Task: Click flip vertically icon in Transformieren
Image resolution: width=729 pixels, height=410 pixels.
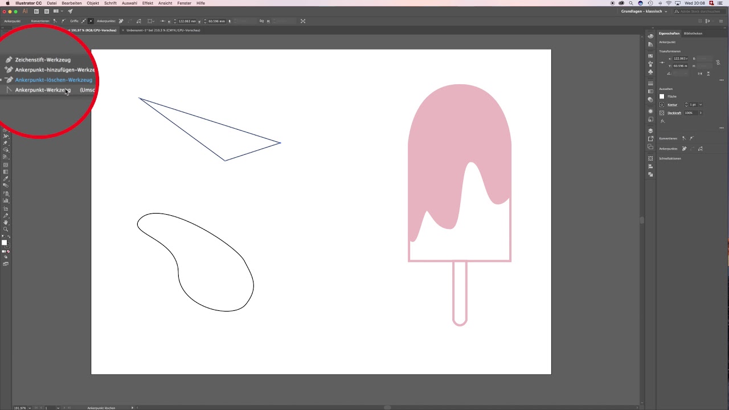Action: pyautogui.click(x=708, y=73)
